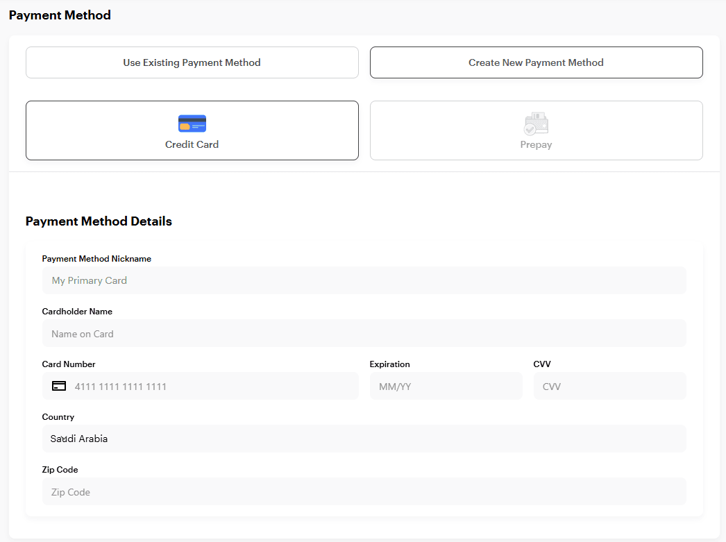Select the CVV input box
Image resolution: width=726 pixels, height=542 pixels.
[609, 386]
